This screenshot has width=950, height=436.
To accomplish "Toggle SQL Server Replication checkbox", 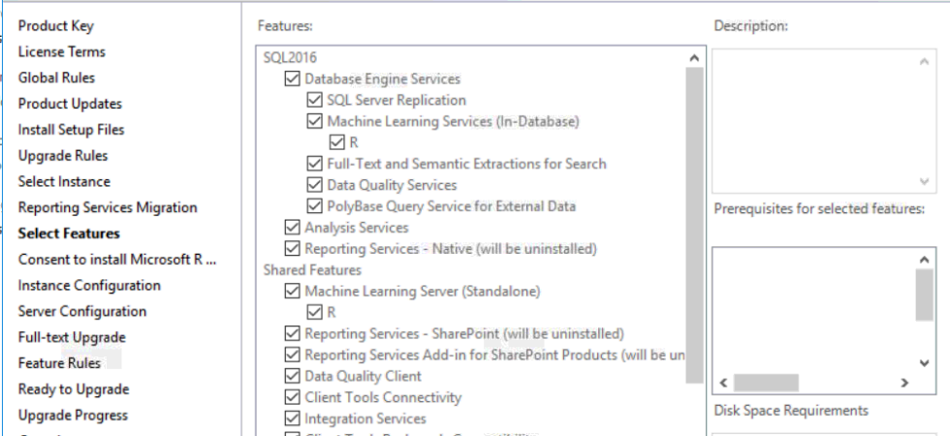I will (314, 101).
